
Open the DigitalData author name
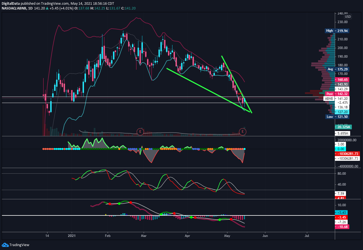(11, 3)
